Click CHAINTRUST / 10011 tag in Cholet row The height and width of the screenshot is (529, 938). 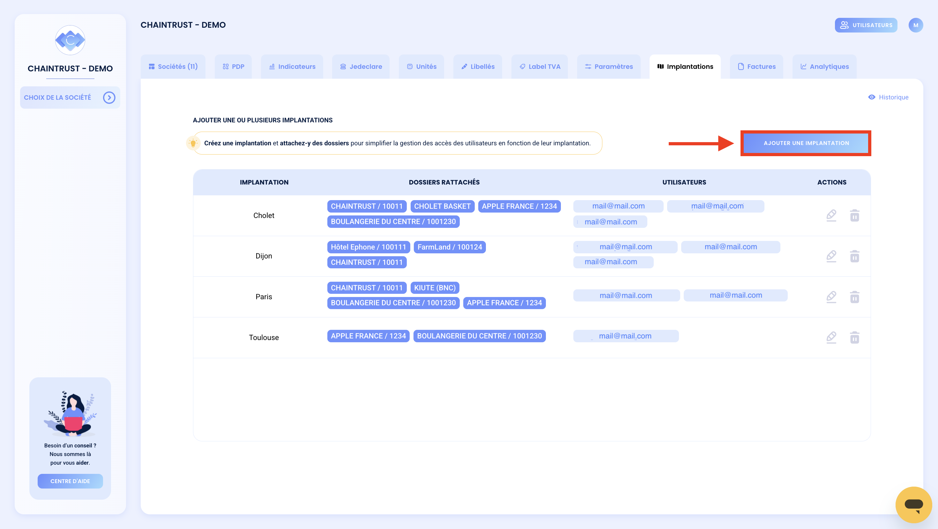(x=367, y=206)
